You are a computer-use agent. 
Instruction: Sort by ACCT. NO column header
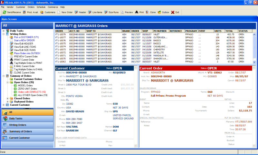pyautogui.click(x=77, y=31)
